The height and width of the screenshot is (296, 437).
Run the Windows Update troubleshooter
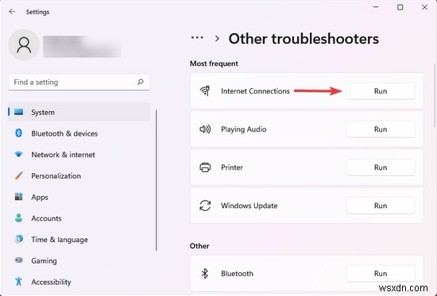coord(381,206)
